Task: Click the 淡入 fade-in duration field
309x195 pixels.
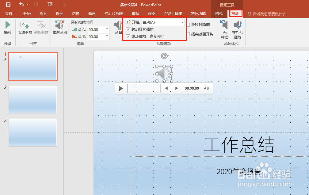Action: 97,29
